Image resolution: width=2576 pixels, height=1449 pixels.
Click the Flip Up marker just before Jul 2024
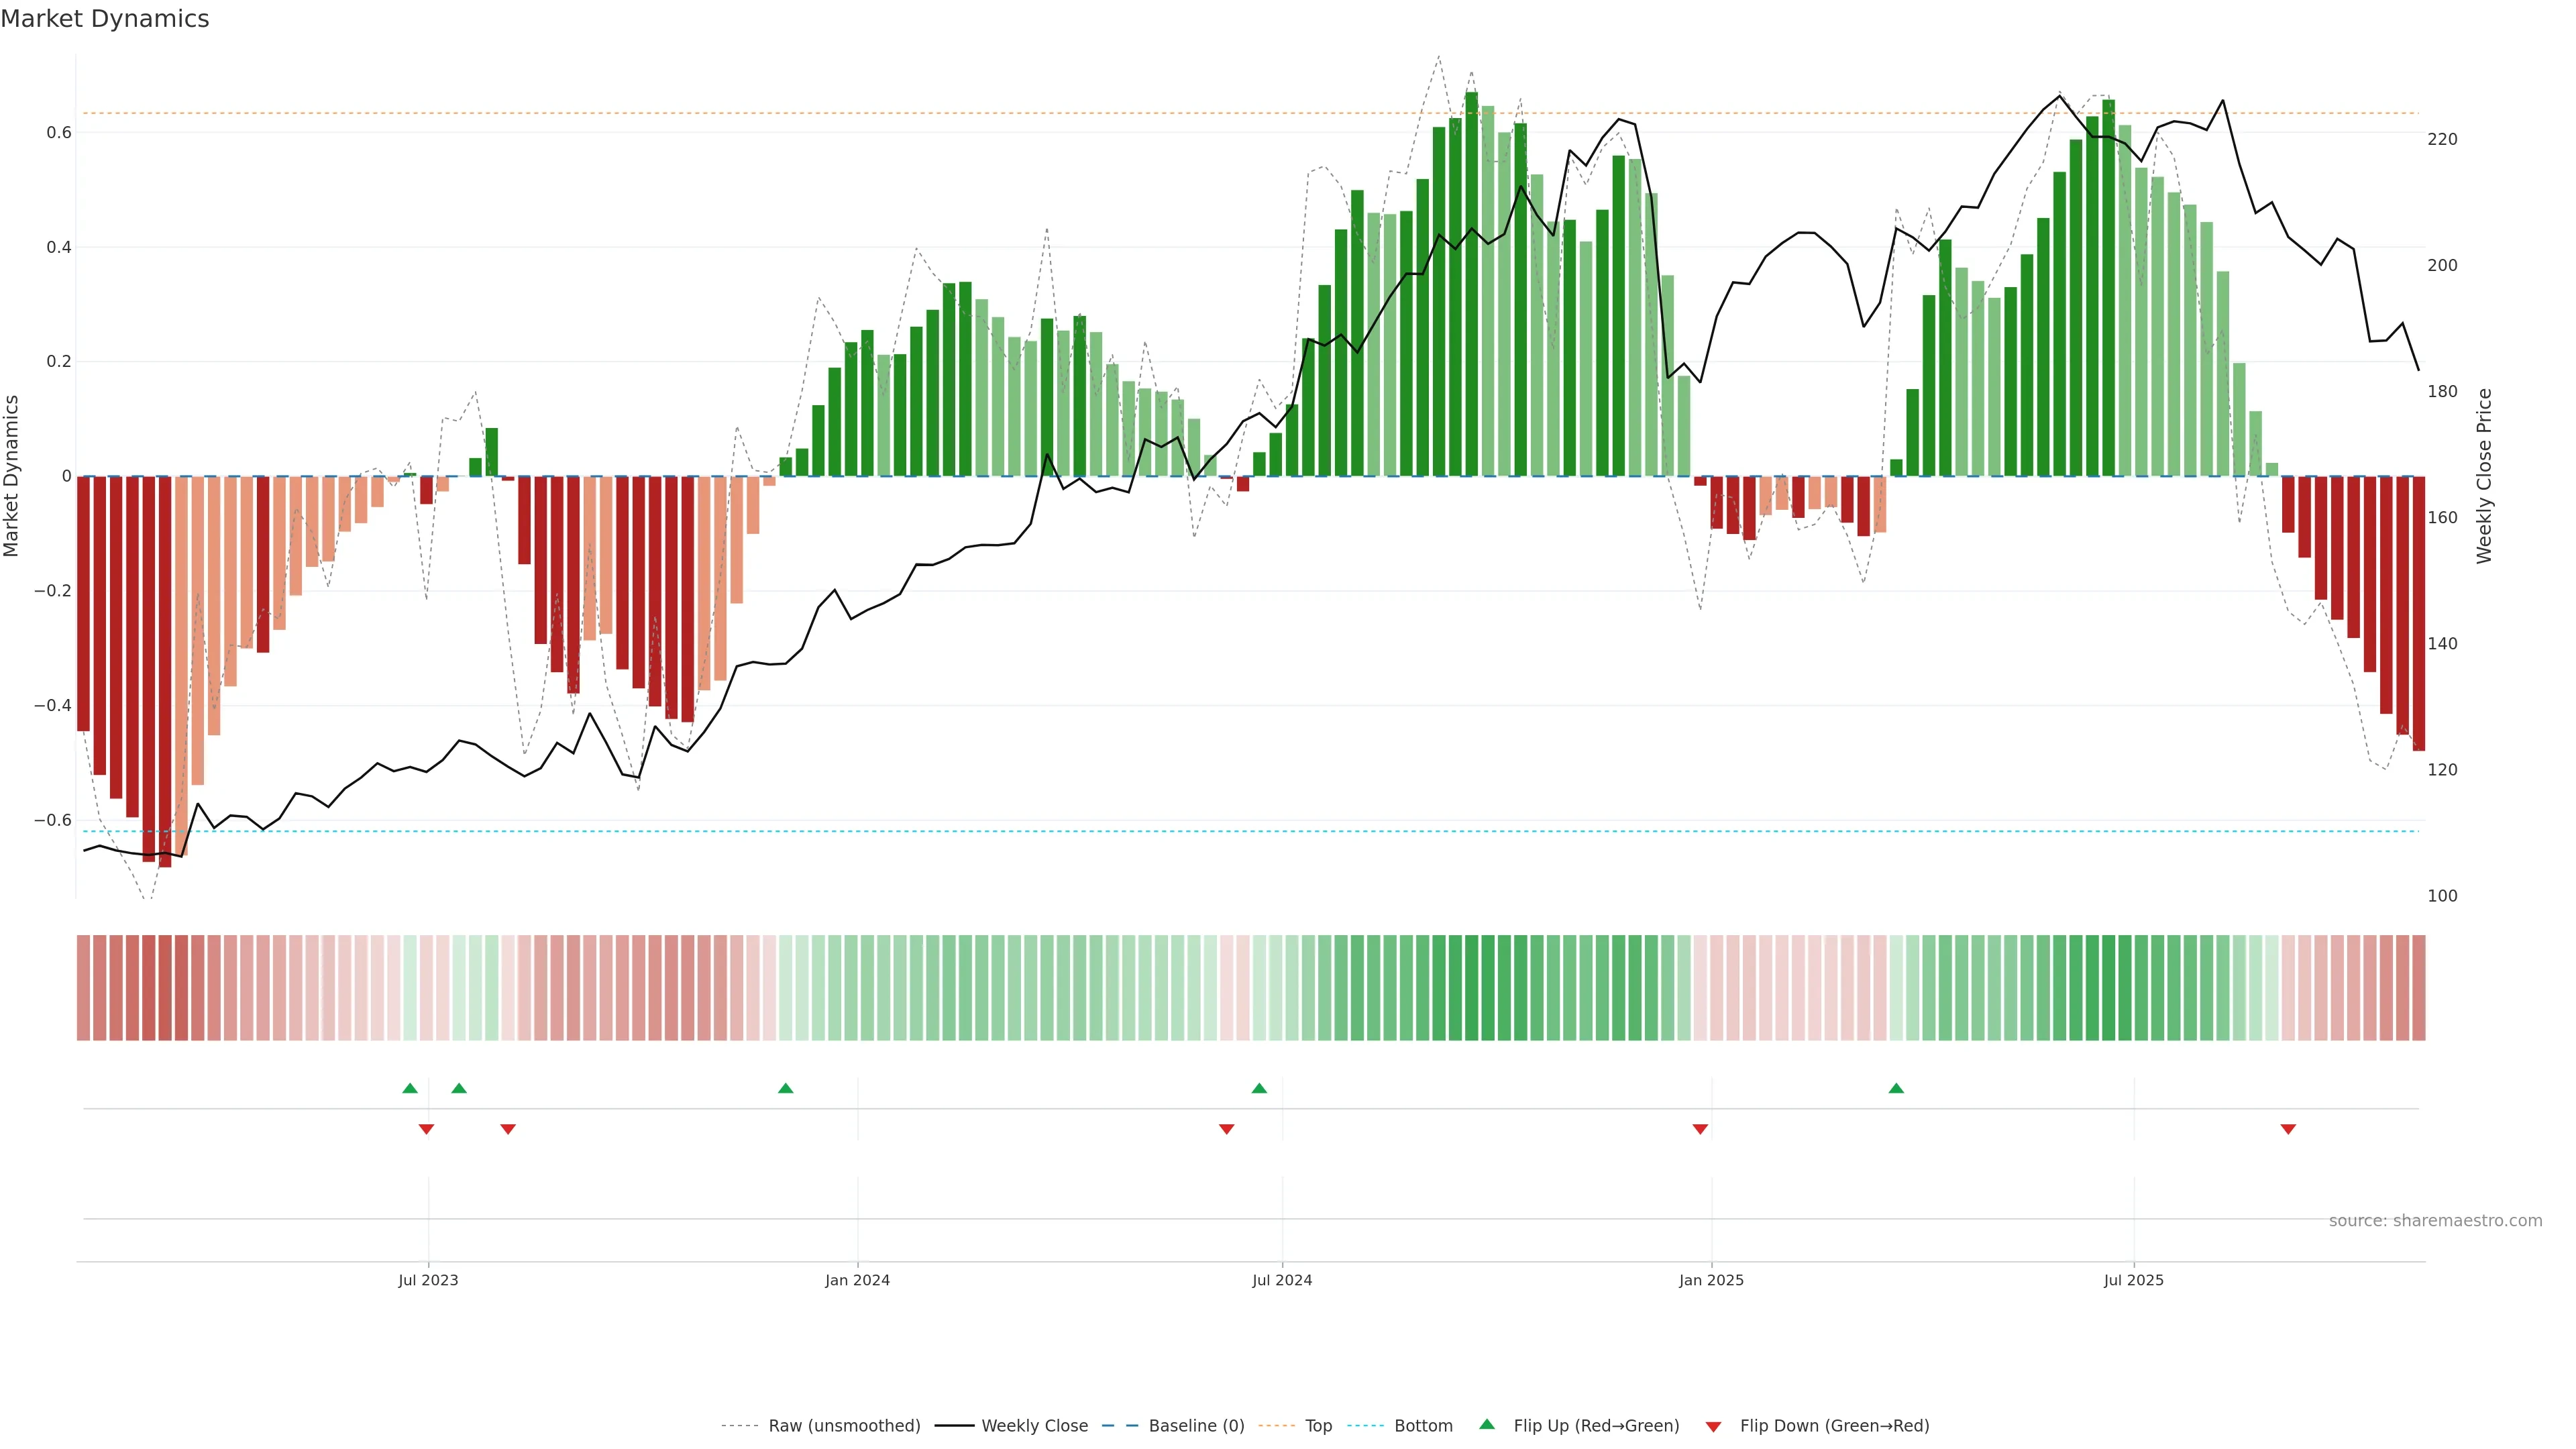click(x=1259, y=1088)
